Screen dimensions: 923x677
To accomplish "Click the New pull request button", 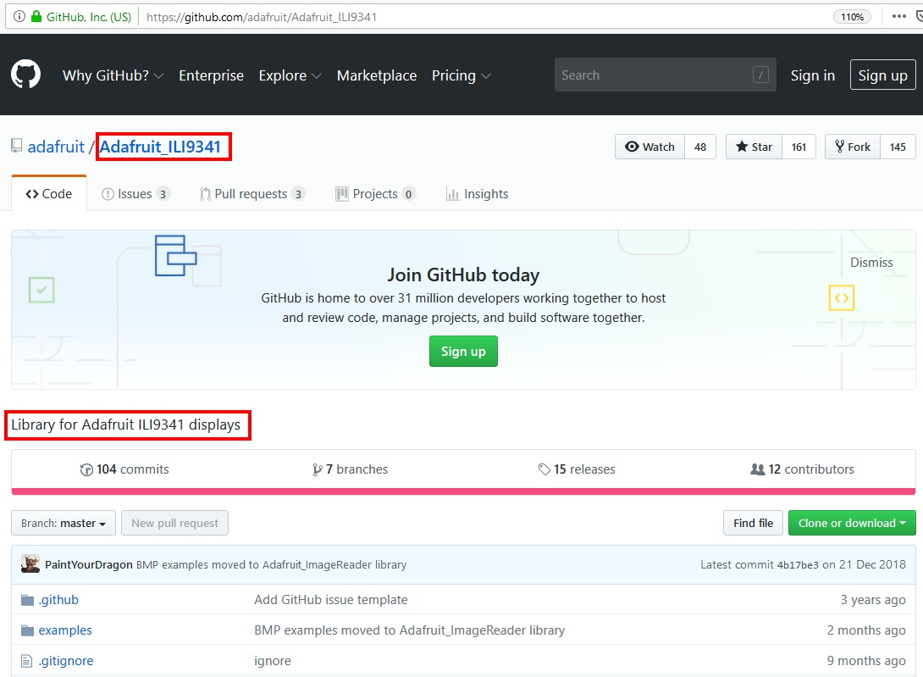I will coord(174,523).
